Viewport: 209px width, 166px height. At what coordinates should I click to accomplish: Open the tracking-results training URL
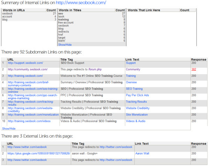tap(31, 103)
